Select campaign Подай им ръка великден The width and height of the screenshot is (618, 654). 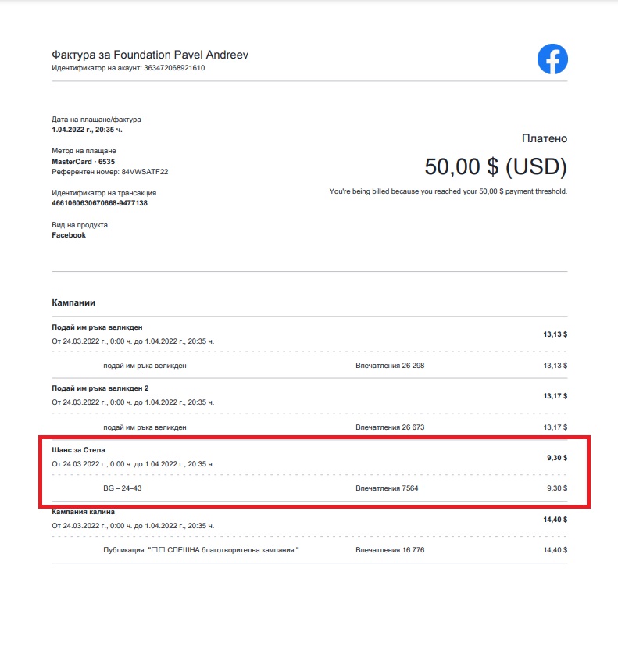(97, 327)
